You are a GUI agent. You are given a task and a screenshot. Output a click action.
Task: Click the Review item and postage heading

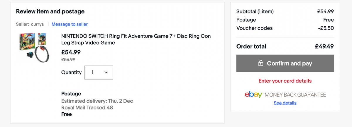(50, 11)
